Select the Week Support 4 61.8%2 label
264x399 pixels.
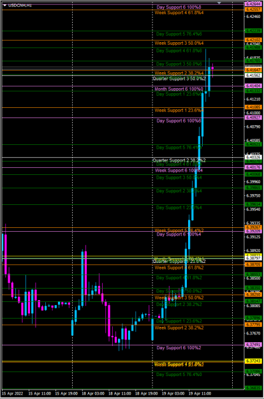179,267
